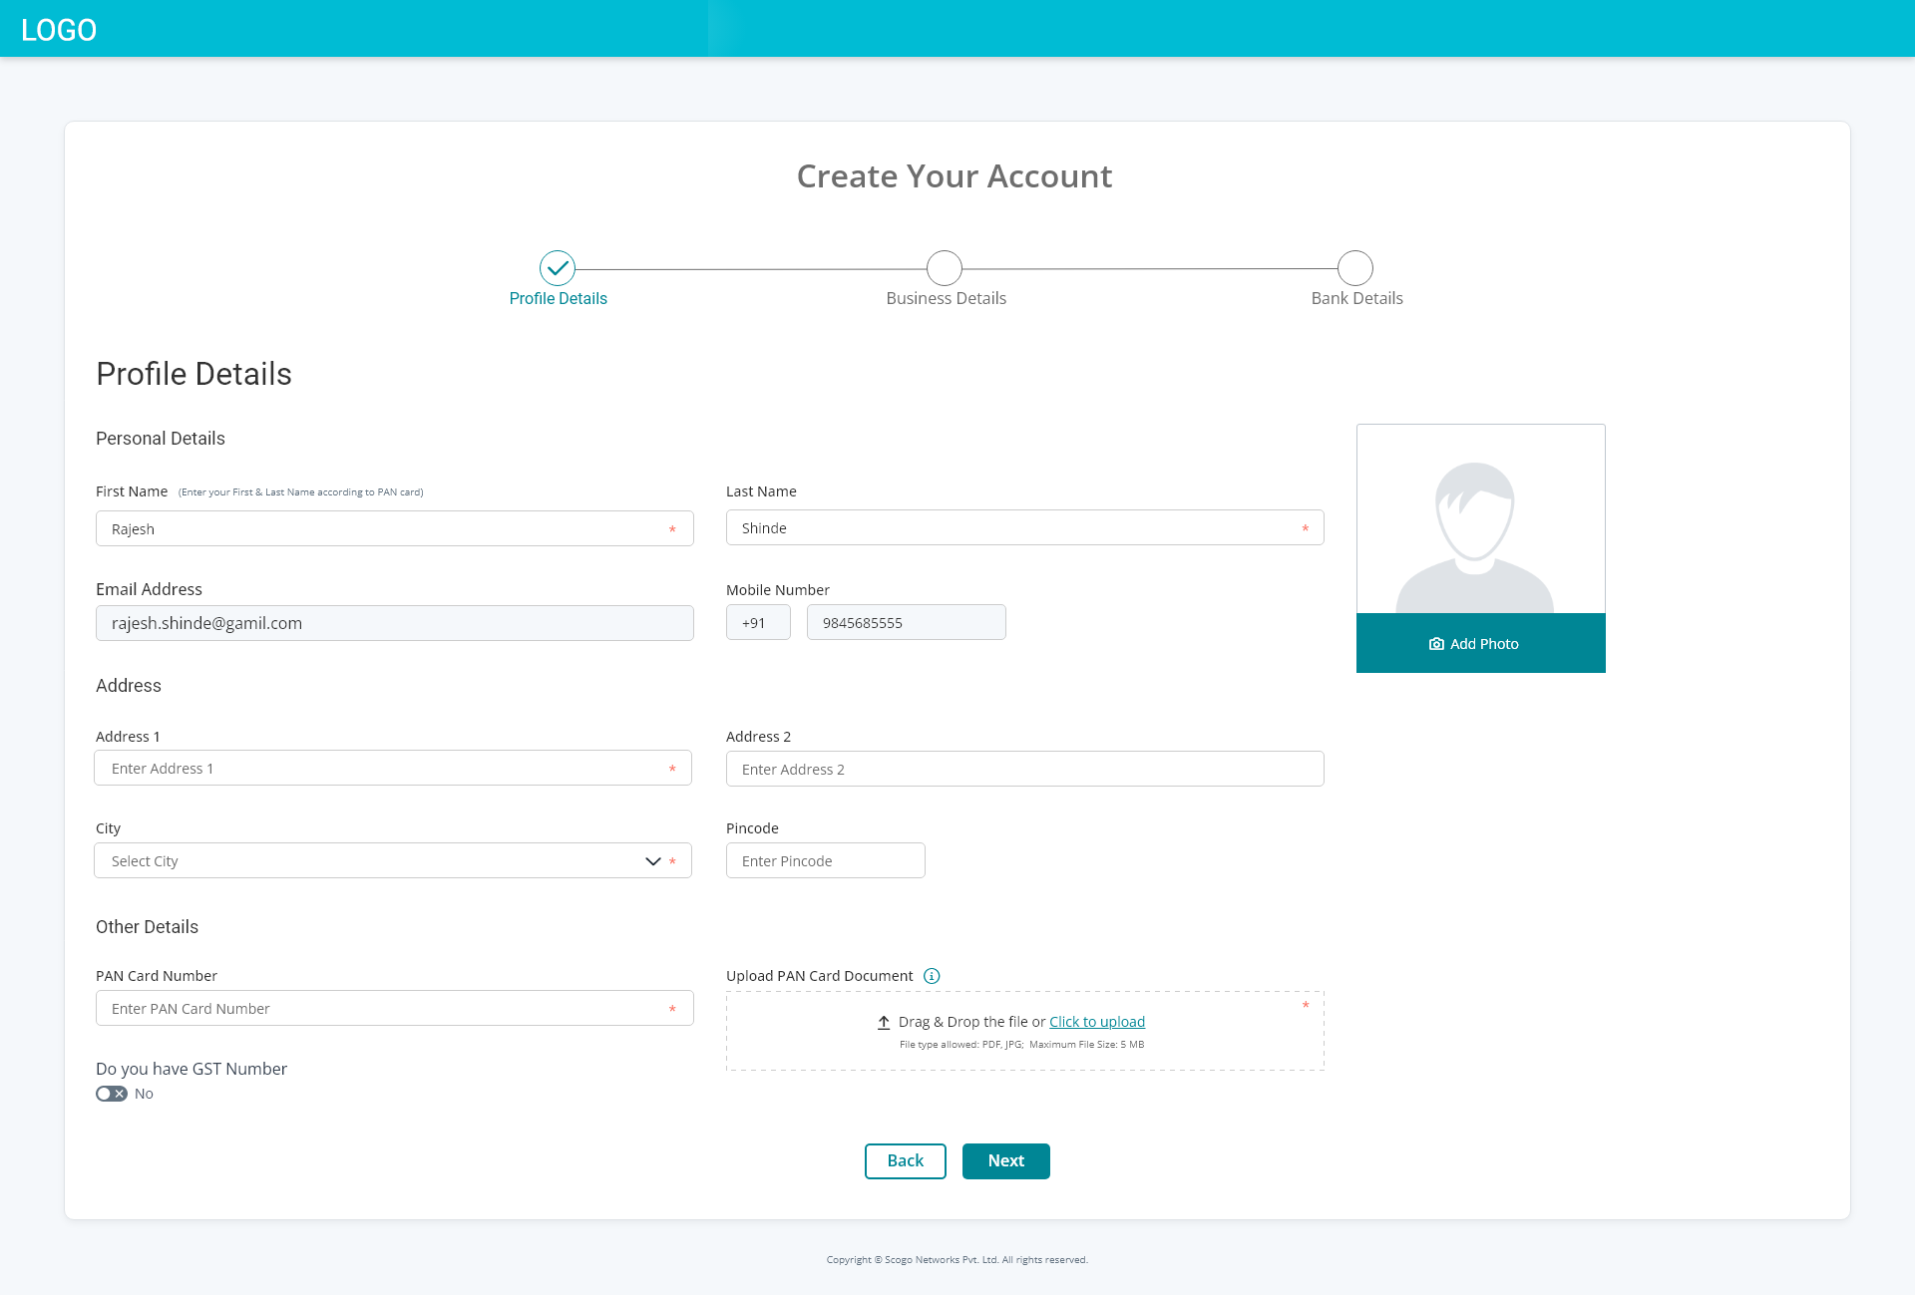Image resolution: width=1915 pixels, height=1295 pixels.
Task: Click the info icon beside Upload PAN Card Document
Action: (x=932, y=976)
